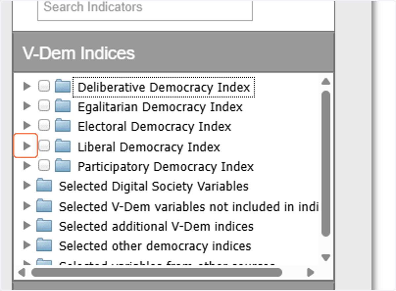Click the Selected other democracy indices folder icon
The width and height of the screenshot is (396, 291).
(44, 245)
